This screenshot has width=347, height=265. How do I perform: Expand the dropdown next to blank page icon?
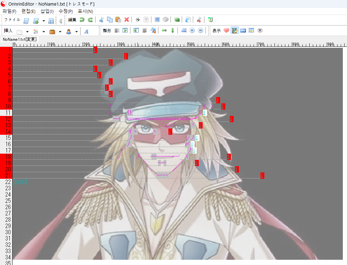coord(27,31)
